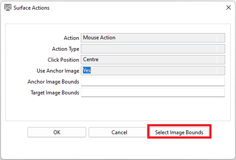The image size is (236, 160).
Task: Focus the Target Image Bounds text field
Action: coord(153,93)
